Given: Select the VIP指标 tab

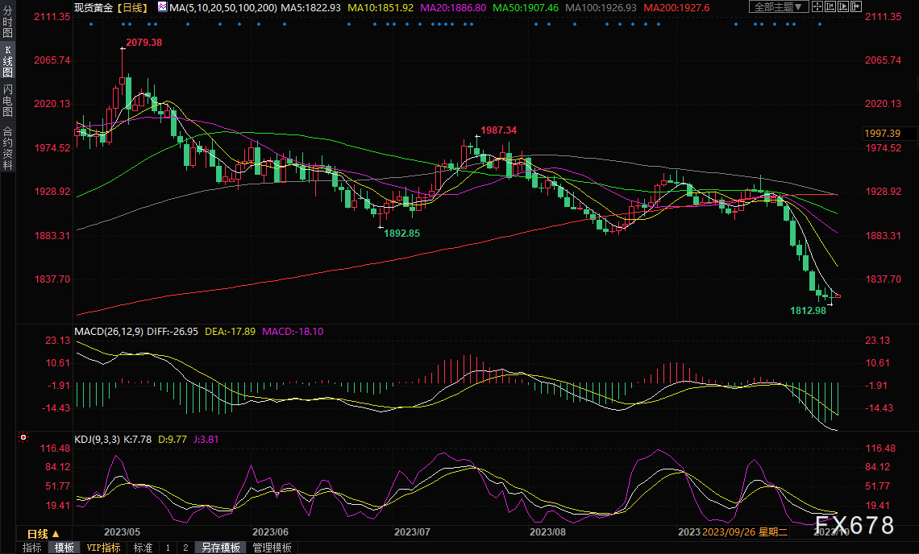Looking at the screenshot, I should (103, 548).
